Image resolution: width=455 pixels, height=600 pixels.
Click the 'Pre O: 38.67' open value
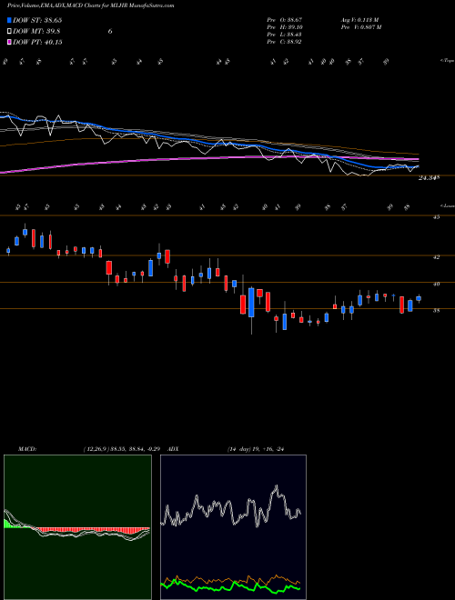tap(285, 19)
